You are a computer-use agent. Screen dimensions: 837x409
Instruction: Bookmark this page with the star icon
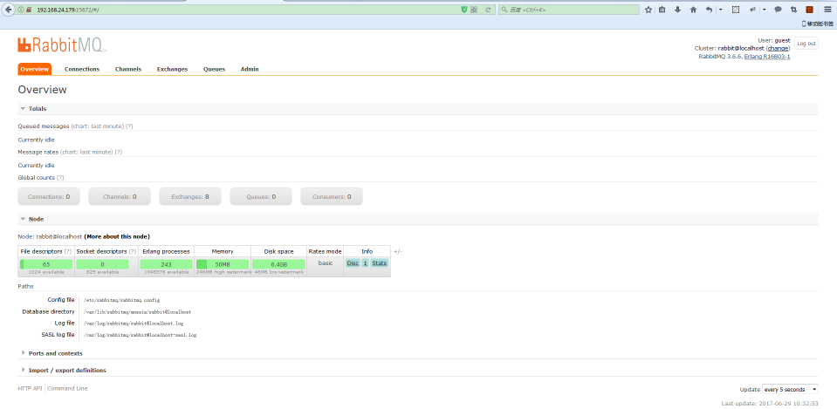(x=648, y=10)
